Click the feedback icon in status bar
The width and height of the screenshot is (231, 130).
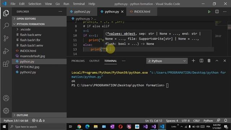tap(218, 120)
